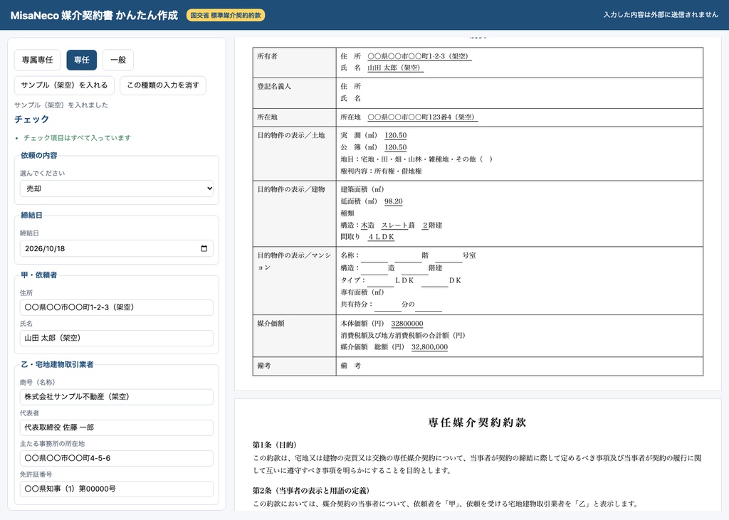Click the 登記名義人 row header cell
Image resolution: width=729 pixels, height=520 pixels.
coord(294,93)
